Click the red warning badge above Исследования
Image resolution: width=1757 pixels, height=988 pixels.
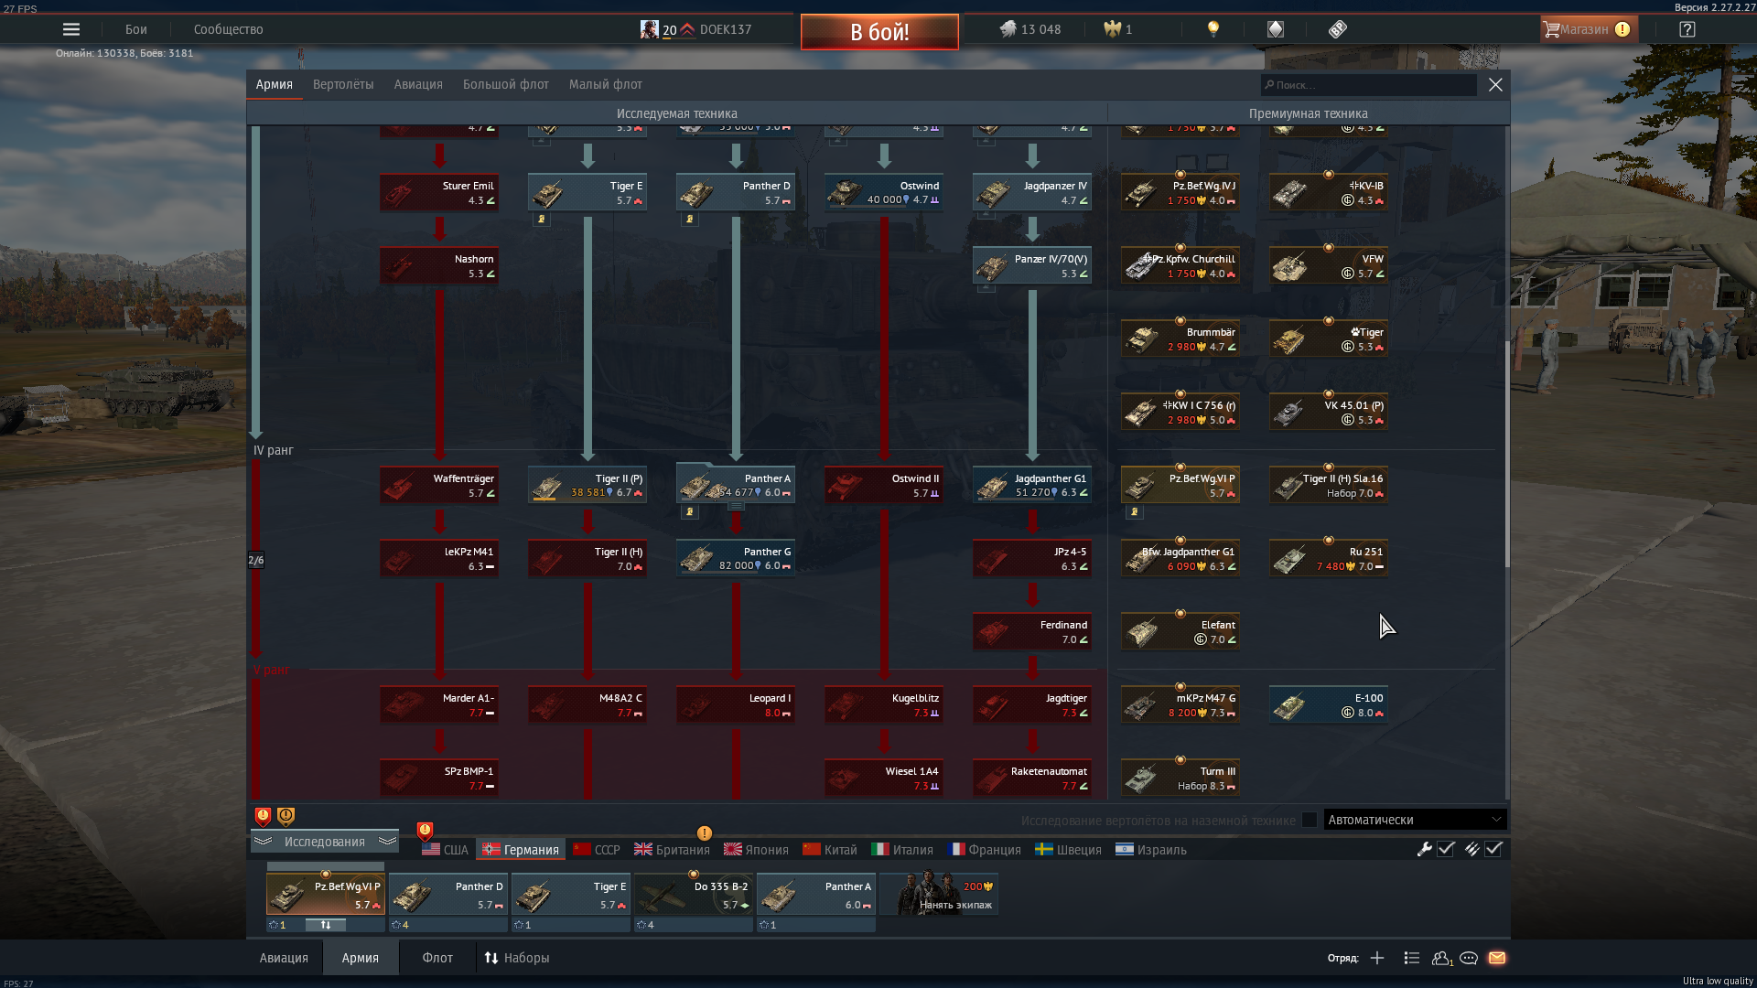pyautogui.click(x=263, y=816)
